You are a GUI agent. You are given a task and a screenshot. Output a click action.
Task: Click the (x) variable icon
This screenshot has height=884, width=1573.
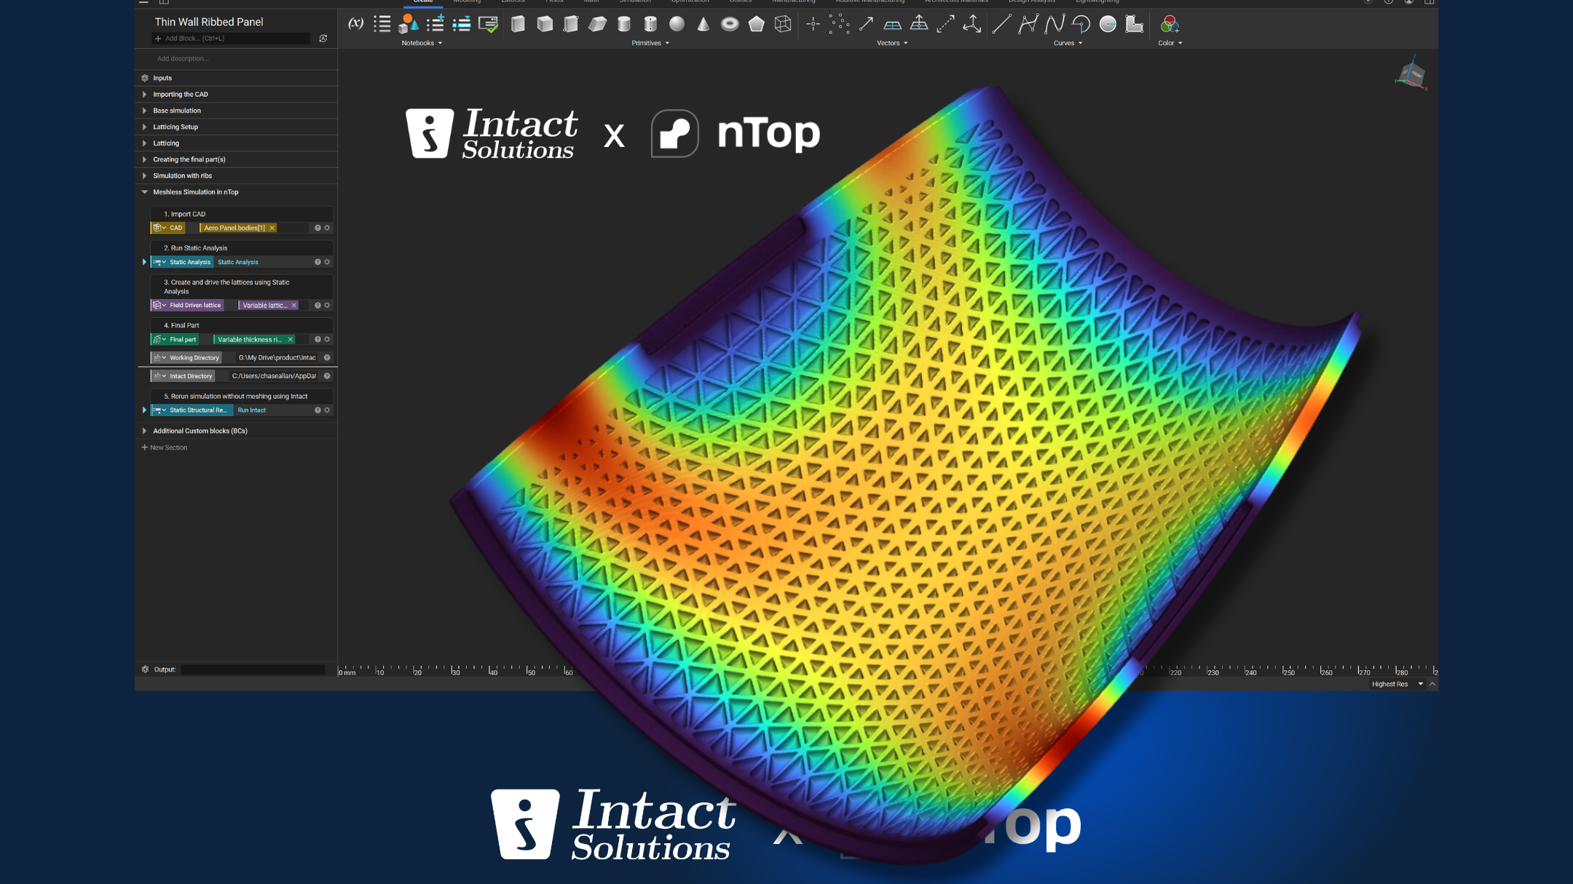355,23
